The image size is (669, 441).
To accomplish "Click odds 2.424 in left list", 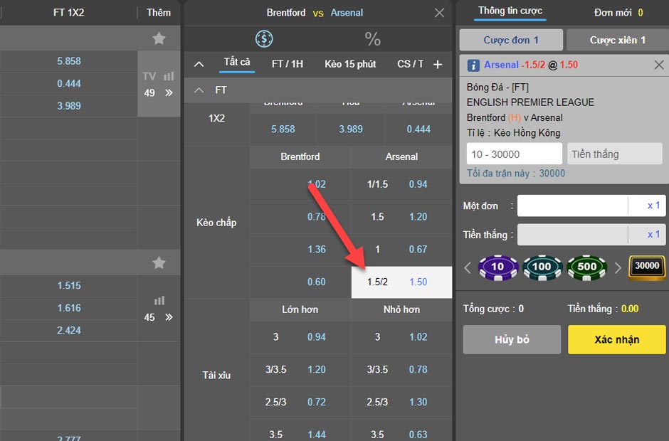I will click(x=69, y=330).
